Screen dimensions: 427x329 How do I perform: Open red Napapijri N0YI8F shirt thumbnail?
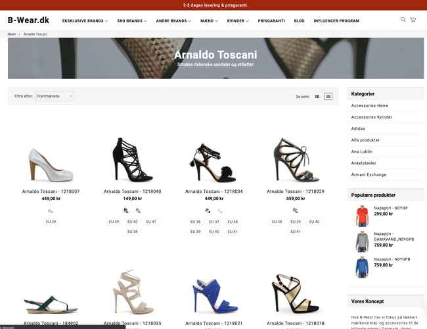[x=362, y=216]
